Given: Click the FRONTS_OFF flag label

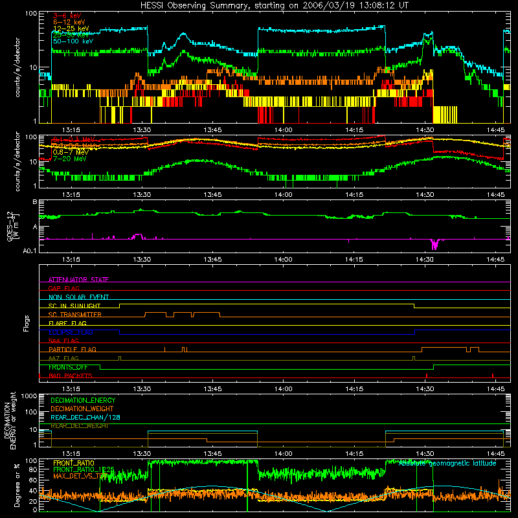Looking at the screenshot, I should [x=68, y=367].
